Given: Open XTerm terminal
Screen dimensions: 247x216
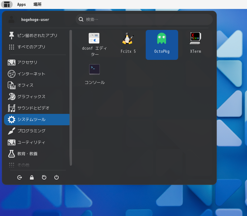Looking at the screenshot, I should point(195,44).
